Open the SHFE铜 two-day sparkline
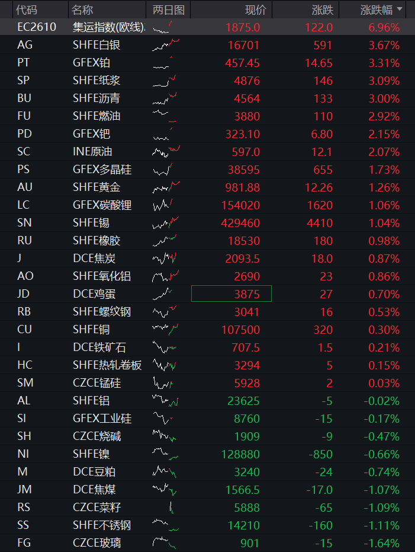The width and height of the screenshot is (415, 552). point(165,330)
